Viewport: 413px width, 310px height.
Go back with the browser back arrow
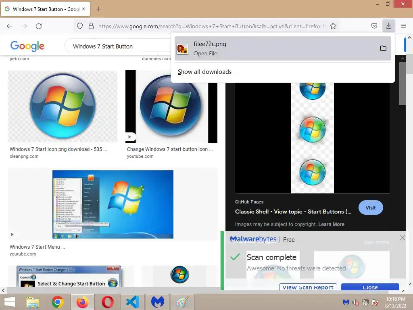tap(10, 26)
